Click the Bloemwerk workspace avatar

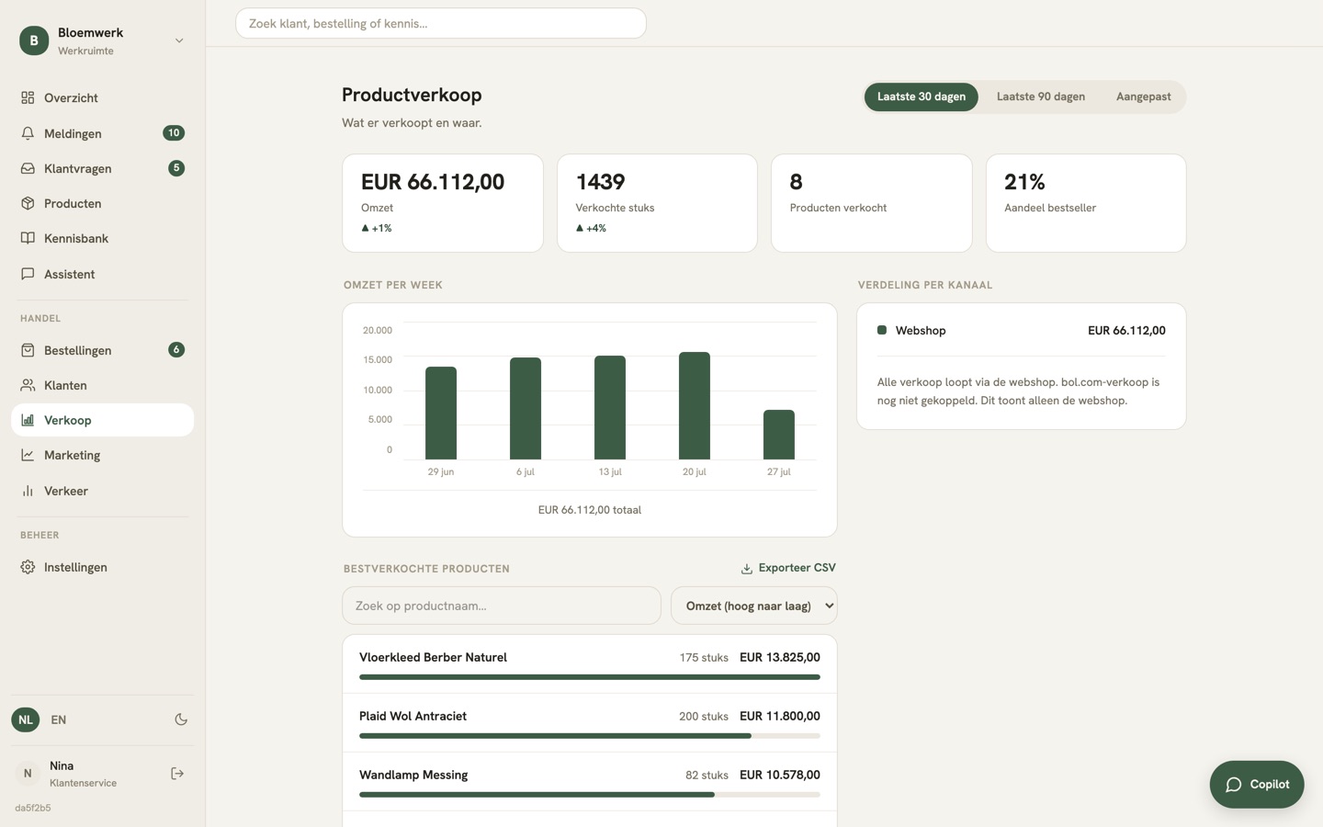34,40
